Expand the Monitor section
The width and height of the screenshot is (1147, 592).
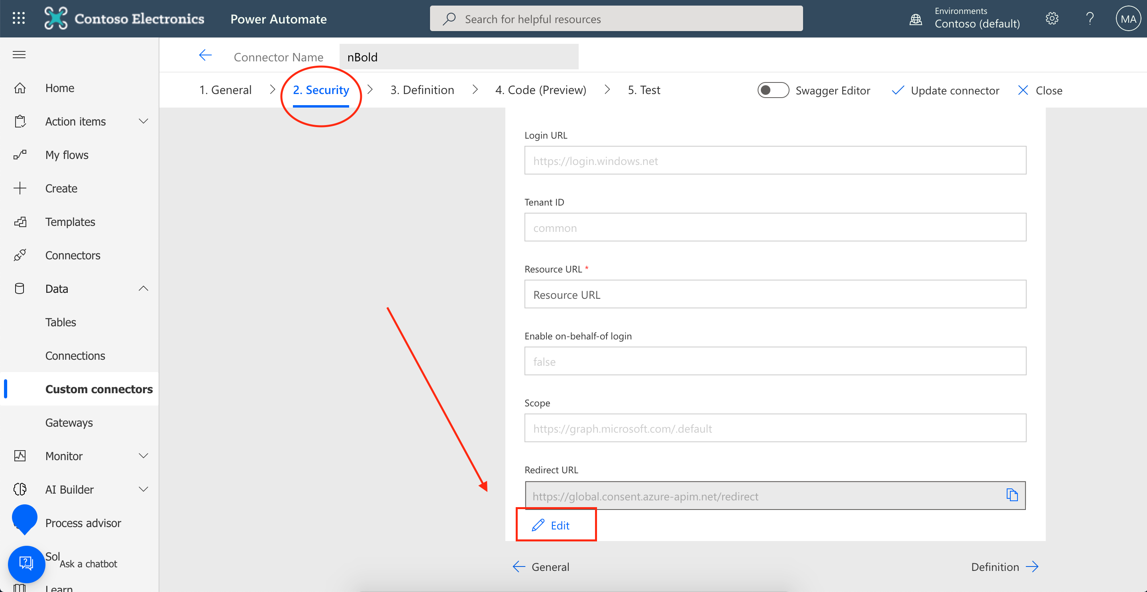[143, 456]
